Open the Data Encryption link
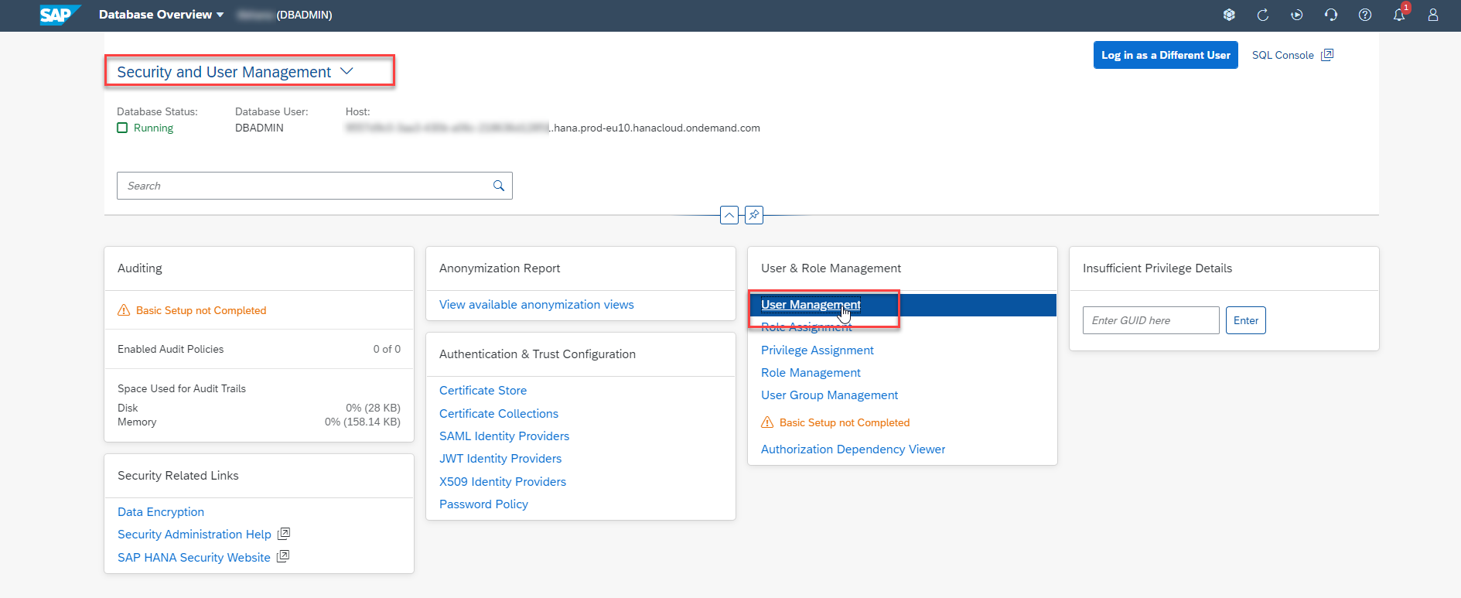 point(161,512)
